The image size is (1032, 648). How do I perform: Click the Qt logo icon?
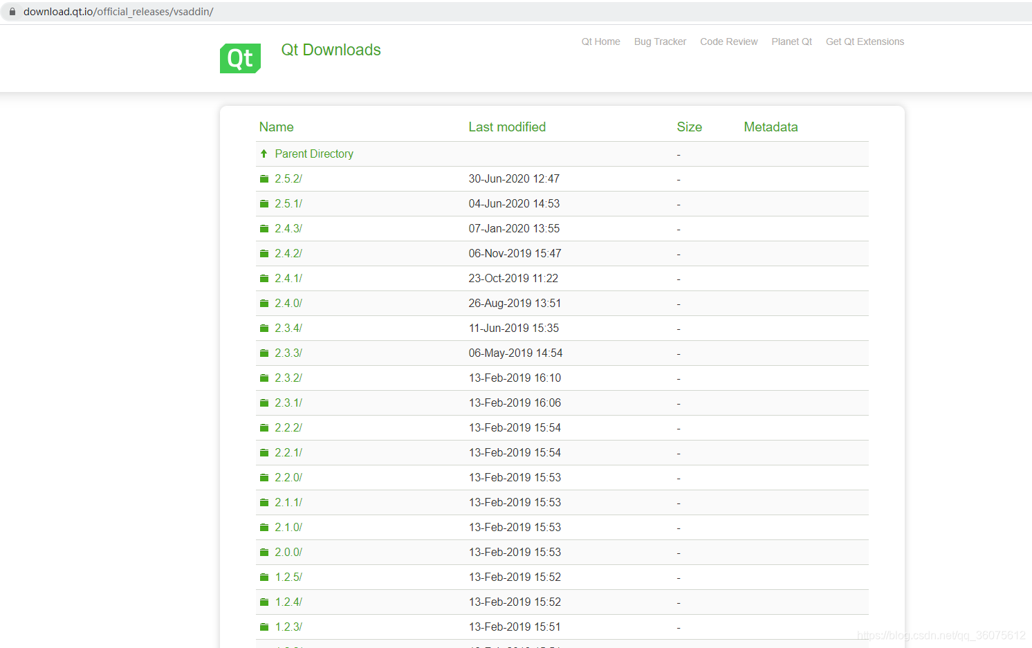(x=240, y=58)
